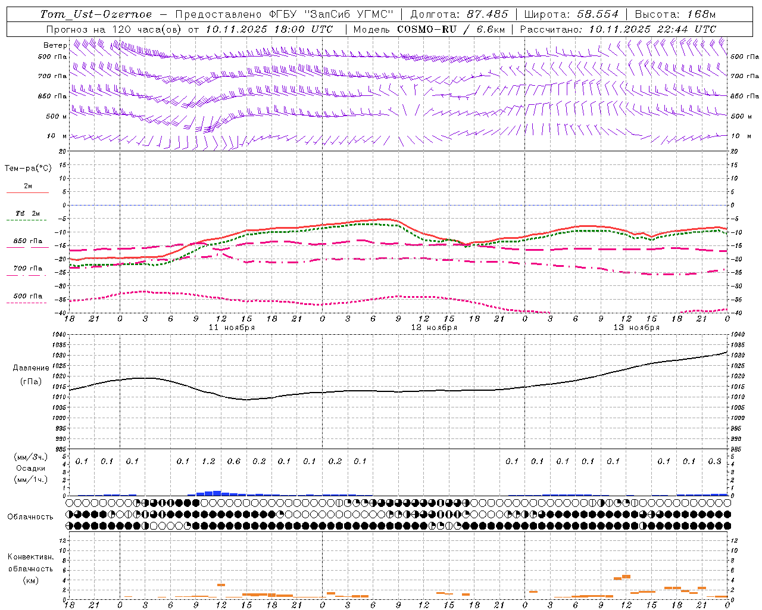Click the 'Облачность' cloudiness label
The width and height of the screenshot is (762, 610).
pos(30,516)
